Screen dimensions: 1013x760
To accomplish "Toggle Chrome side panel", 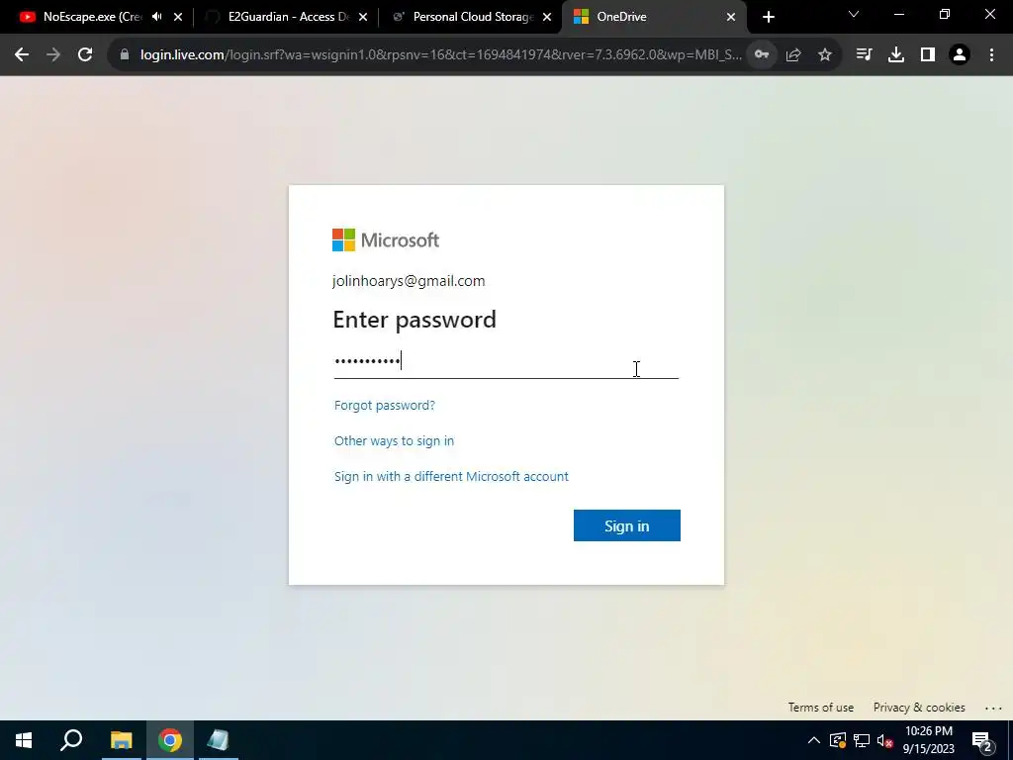I will [928, 55].
